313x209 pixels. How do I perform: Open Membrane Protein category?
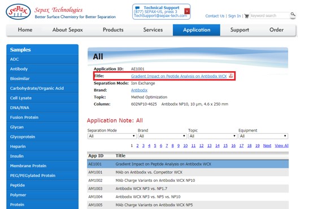pyautogui.click(x=42, y=166)
